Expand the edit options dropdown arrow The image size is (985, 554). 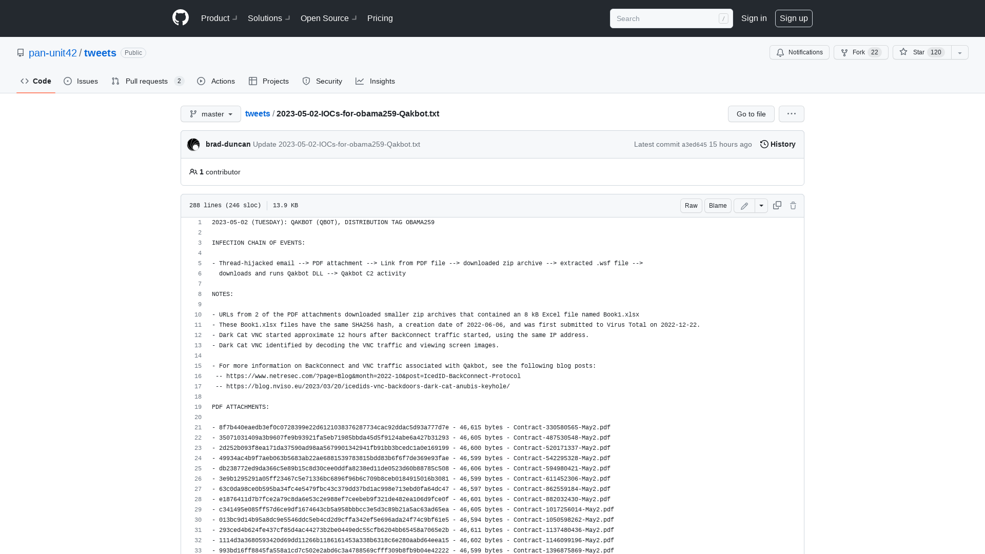[x=761, y=206]
